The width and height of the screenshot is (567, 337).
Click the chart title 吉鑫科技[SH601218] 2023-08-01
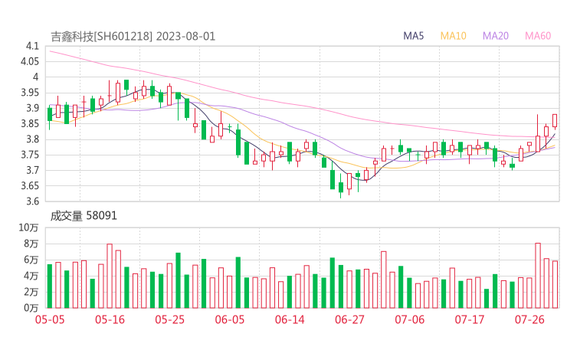tap(133, 37)
